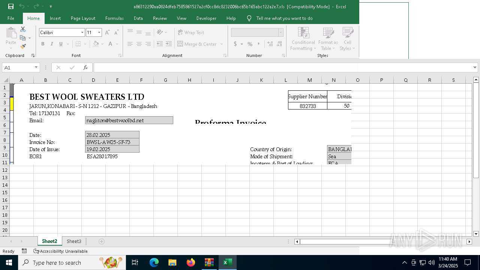Open Conditional Formatting menu
This screenshot has width=480, height=270.
[x=303, y=39]
